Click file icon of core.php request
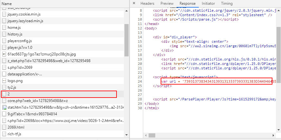Screen dimensions: 281x140 coord(4,101)
